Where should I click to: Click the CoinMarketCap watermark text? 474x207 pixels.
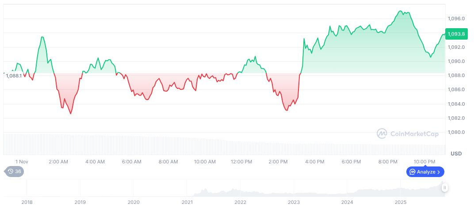point(414,133)
